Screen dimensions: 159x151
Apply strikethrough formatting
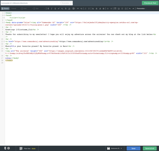66,9
